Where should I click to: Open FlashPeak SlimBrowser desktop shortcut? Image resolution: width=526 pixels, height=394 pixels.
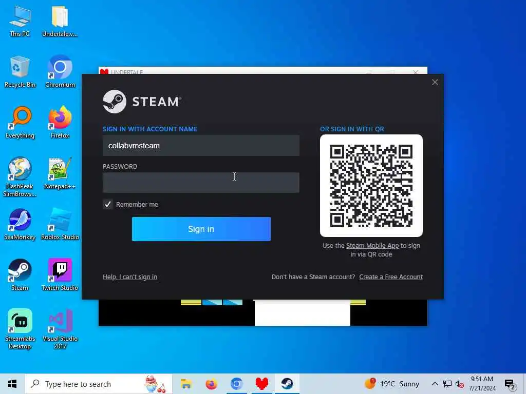point(20,177)
